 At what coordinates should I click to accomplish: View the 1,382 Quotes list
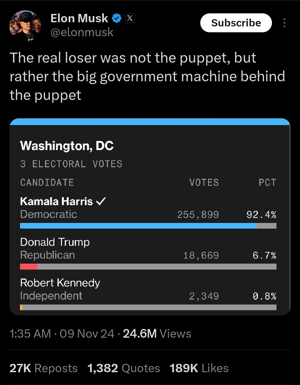[124, 368]
